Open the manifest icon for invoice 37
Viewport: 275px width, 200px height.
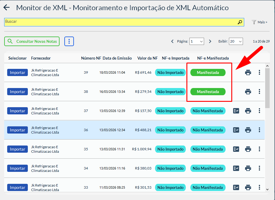[236, 111]
